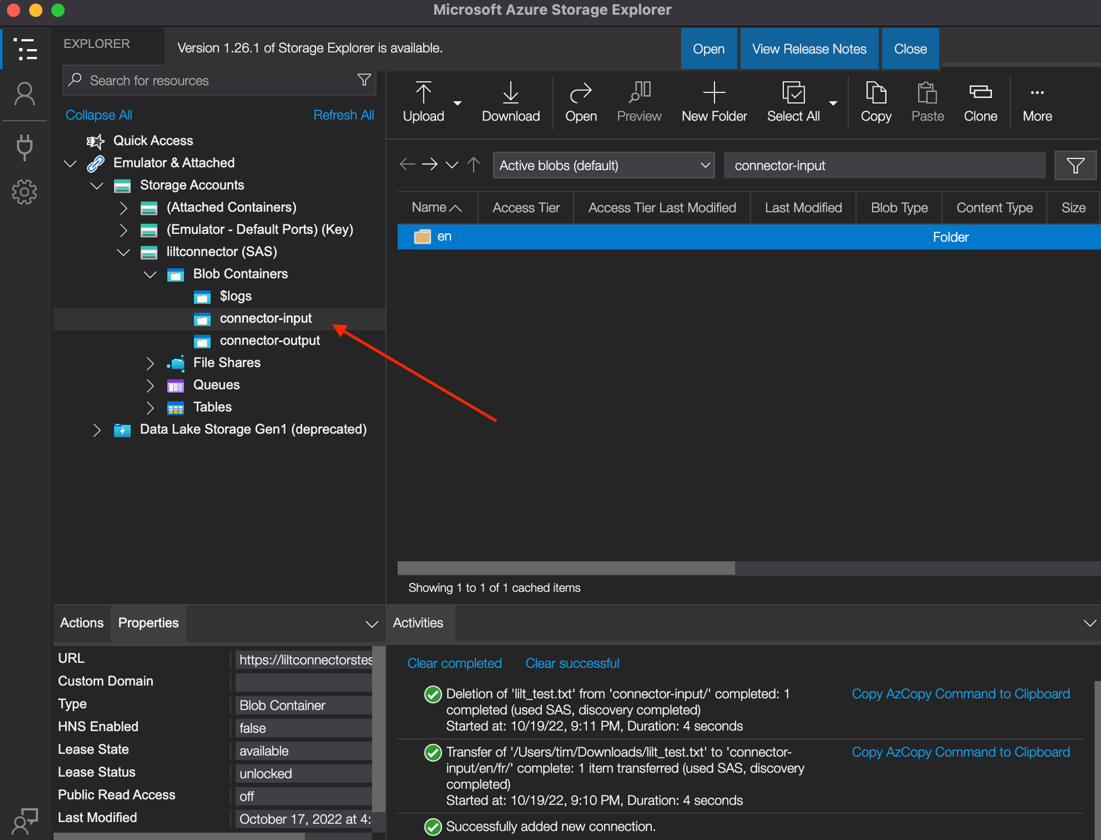Image resolution: width=1101 pixels, height=840 pixels.
Task: Open the recent locations down chevron
Action: tap(452, 165)
